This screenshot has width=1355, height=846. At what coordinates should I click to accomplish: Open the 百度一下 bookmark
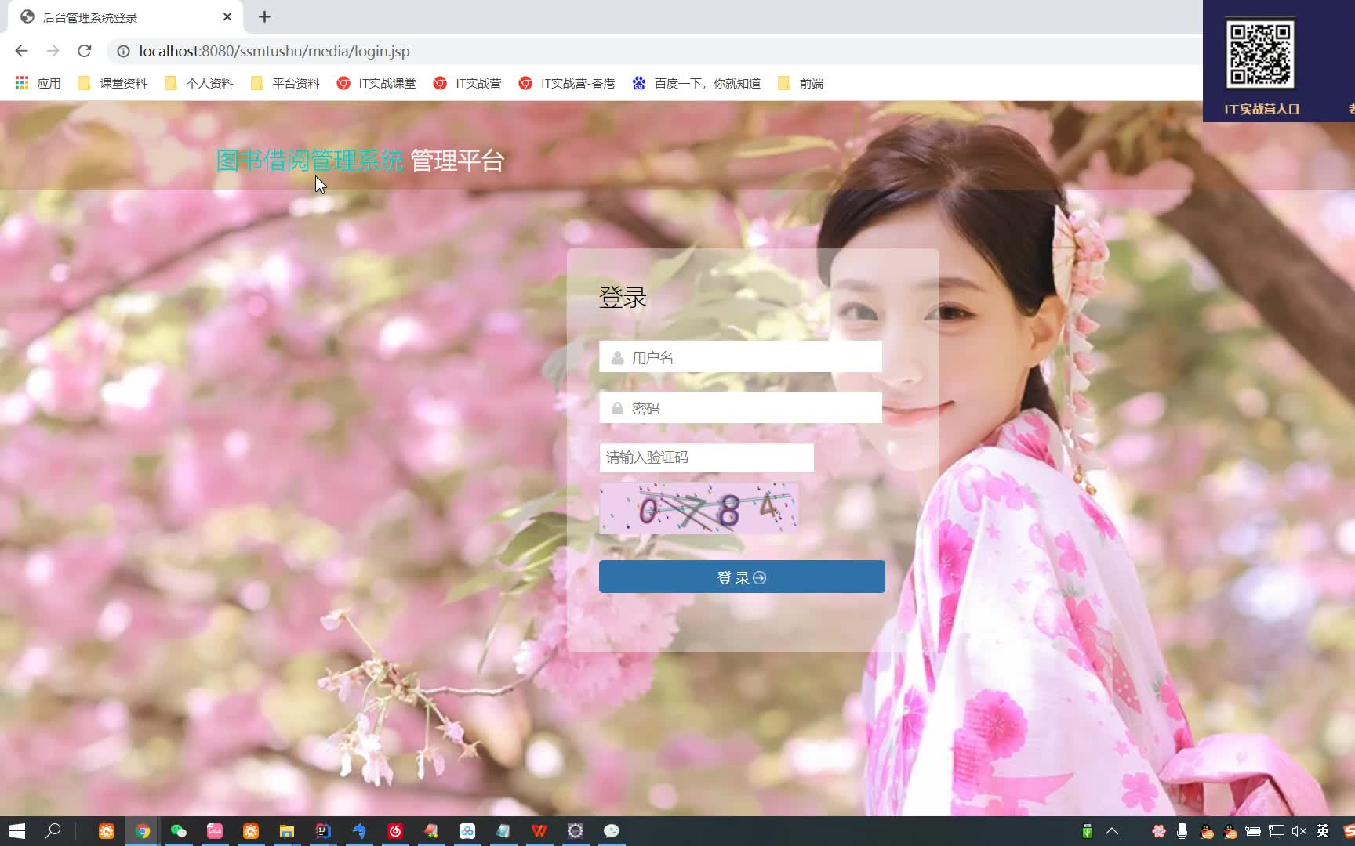[x=695, y=83]
